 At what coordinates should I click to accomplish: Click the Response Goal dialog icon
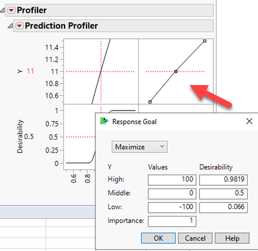point(104,122)
